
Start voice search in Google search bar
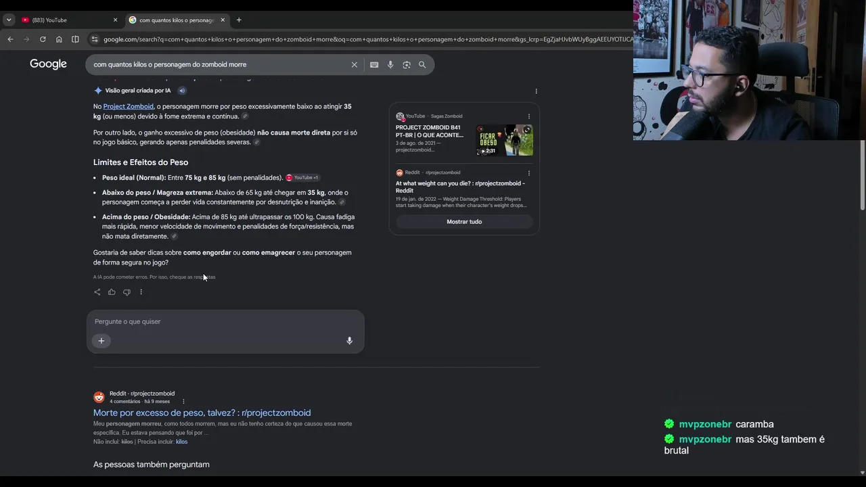pos(390,65)
